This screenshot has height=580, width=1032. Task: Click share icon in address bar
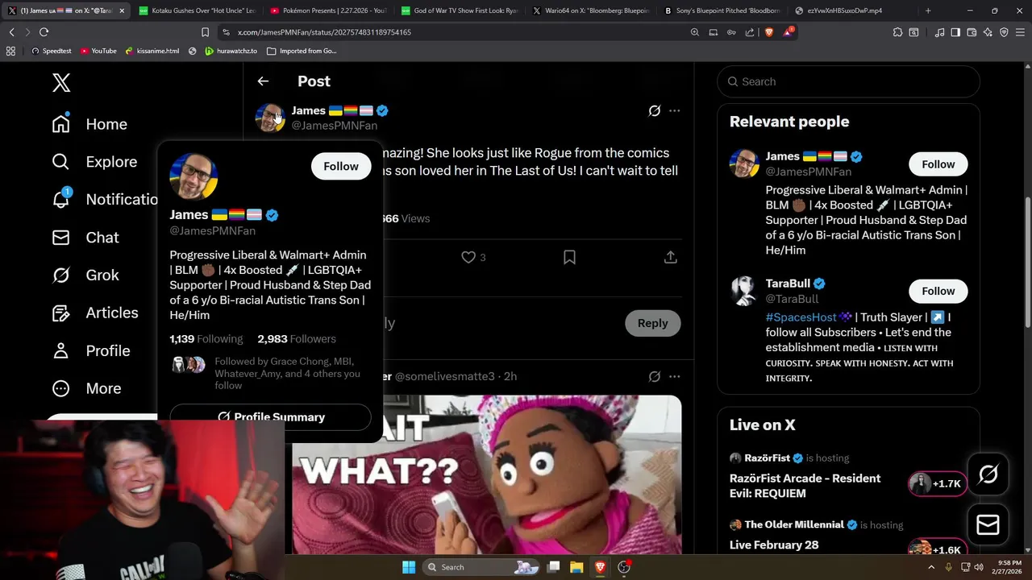(x=750, y=32)
